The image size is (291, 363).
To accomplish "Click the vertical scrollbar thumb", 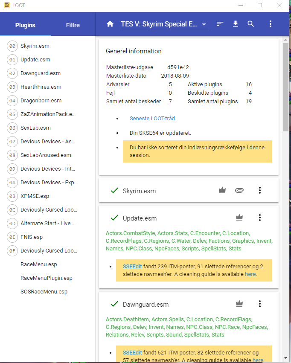I will pos(285,87).
